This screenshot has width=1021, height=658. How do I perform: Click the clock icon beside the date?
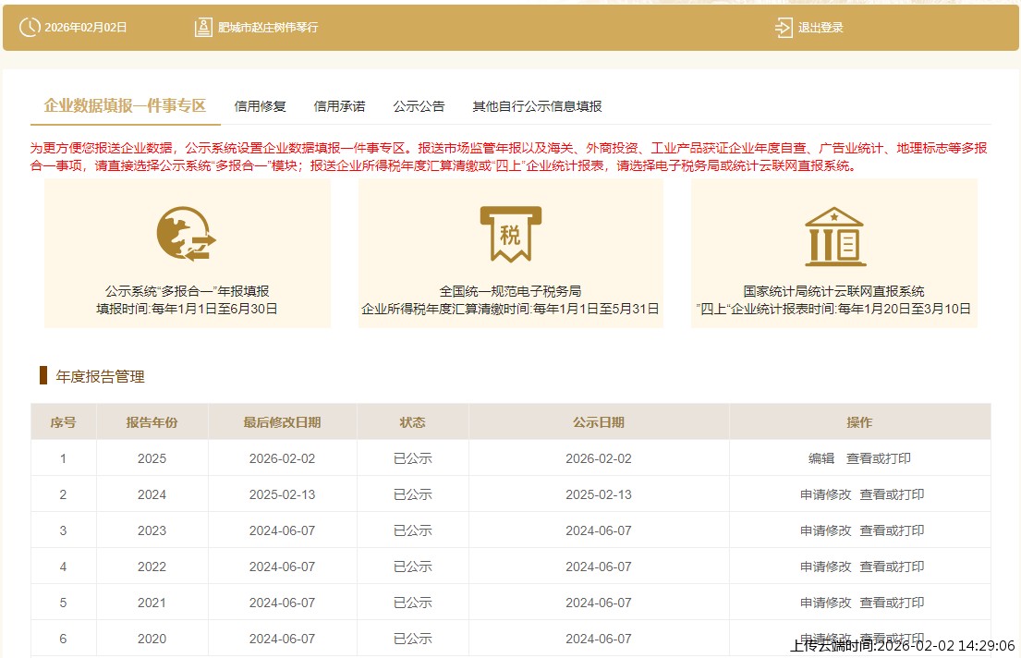point(29,28)
